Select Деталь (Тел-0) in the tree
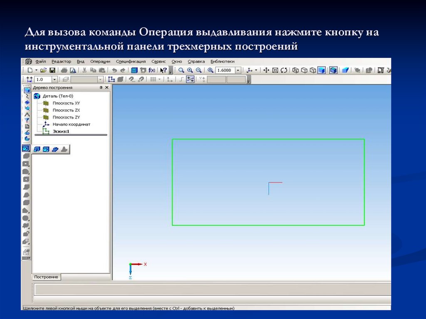Screen dimensions: 426x319 [x=57, y=96]
